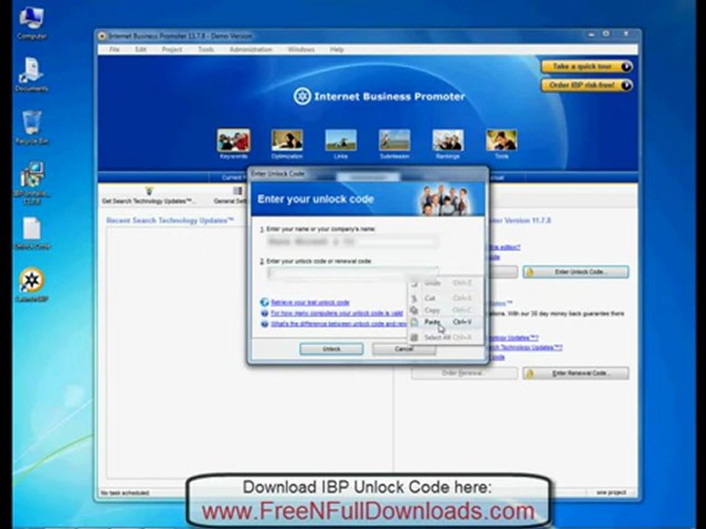Click the Cancel button in dialog
Viewport: 706px width, 529px height.
(404, 349)
